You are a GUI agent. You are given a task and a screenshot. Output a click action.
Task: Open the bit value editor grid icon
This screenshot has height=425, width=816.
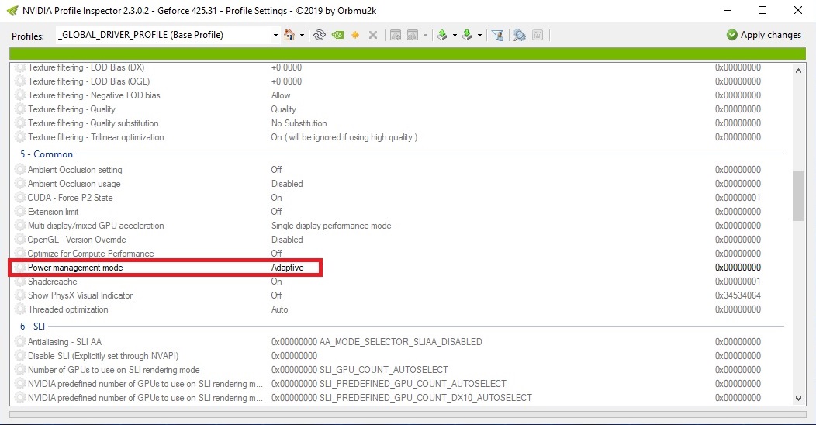coord(538,35)
